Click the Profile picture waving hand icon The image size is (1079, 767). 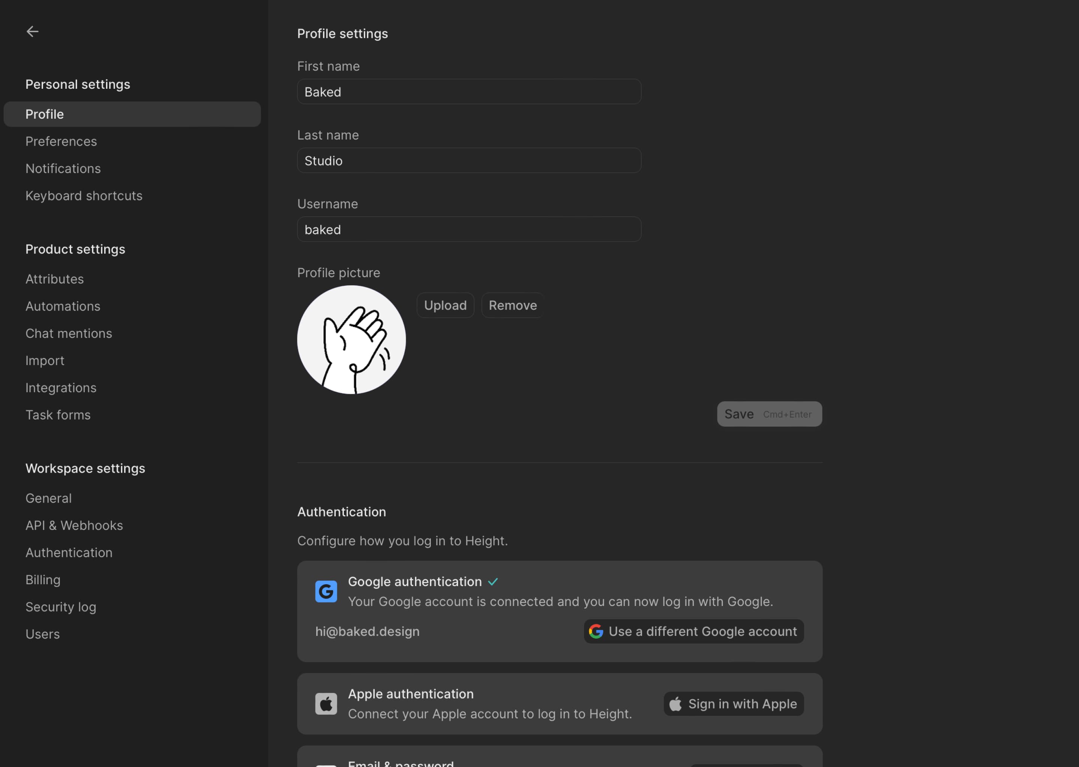(351, 339)
